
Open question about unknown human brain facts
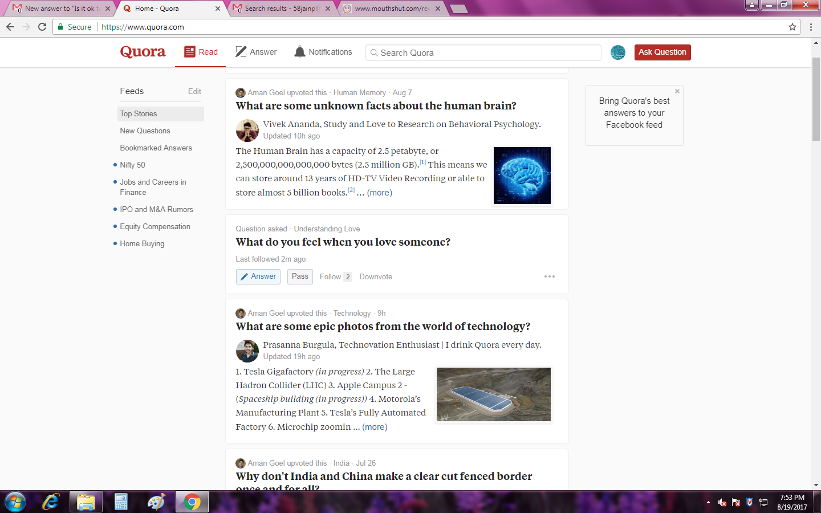pyautogui.click(x=376, y=106)
